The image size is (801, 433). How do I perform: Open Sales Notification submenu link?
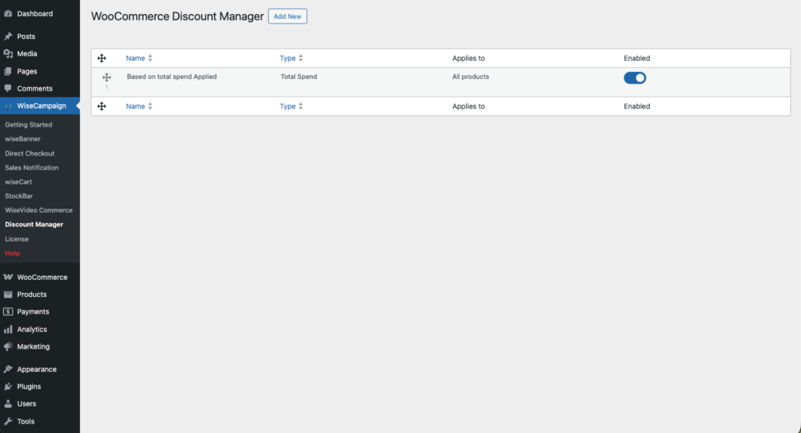point(31,167)
